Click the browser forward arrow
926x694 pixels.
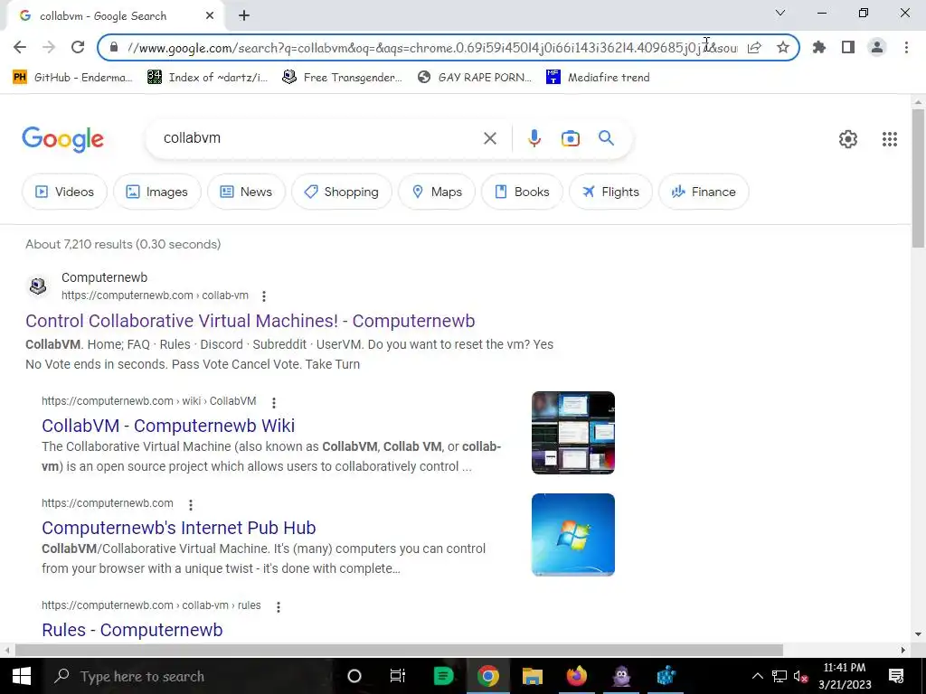49,47
